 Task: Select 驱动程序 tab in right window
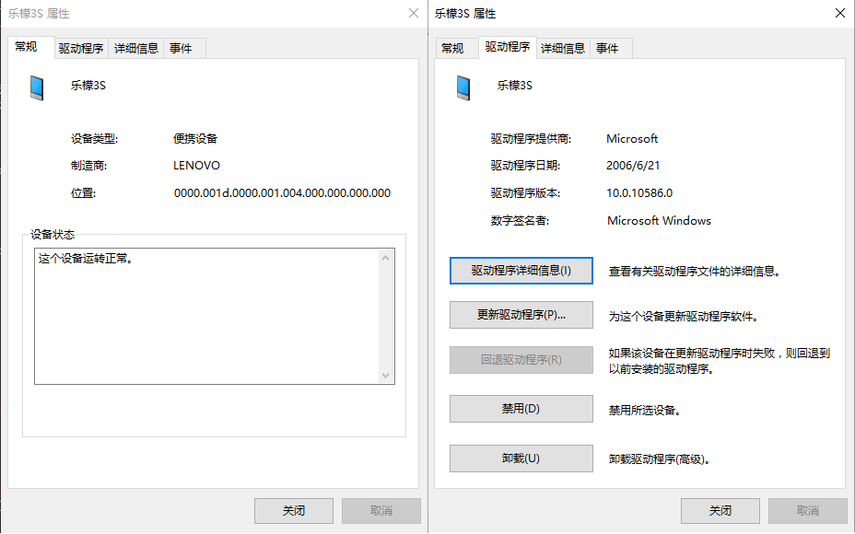[508, 47]
